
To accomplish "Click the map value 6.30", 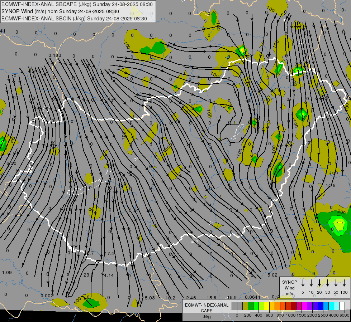I will click(x=11, y=164).
